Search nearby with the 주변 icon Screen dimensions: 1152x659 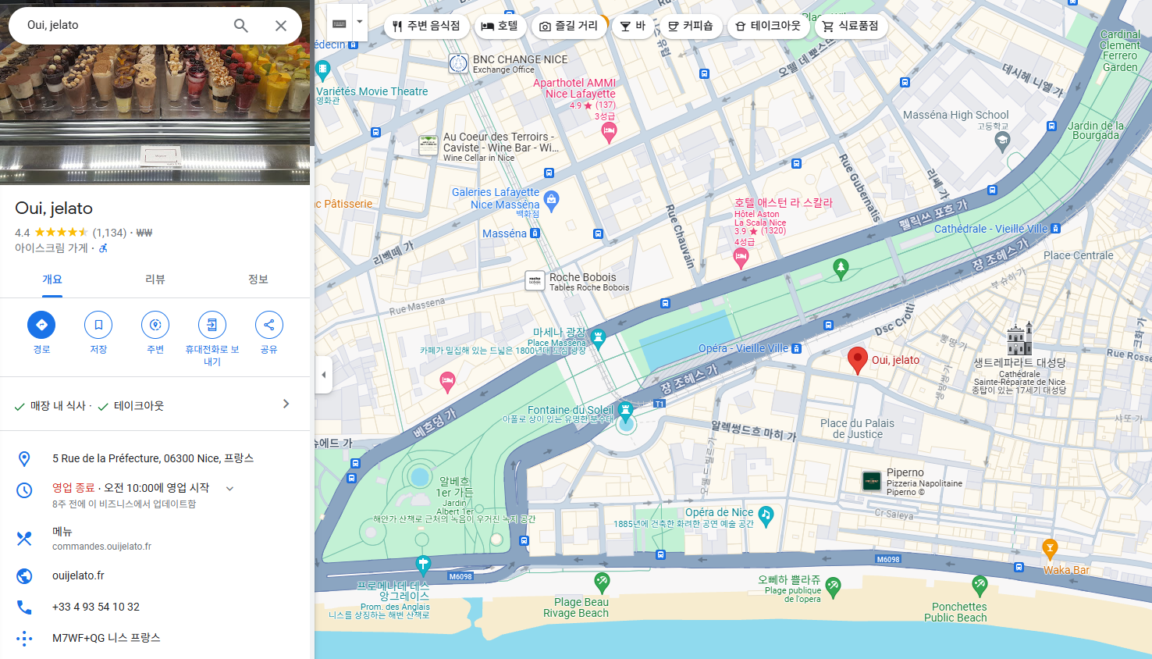point(155,325)
